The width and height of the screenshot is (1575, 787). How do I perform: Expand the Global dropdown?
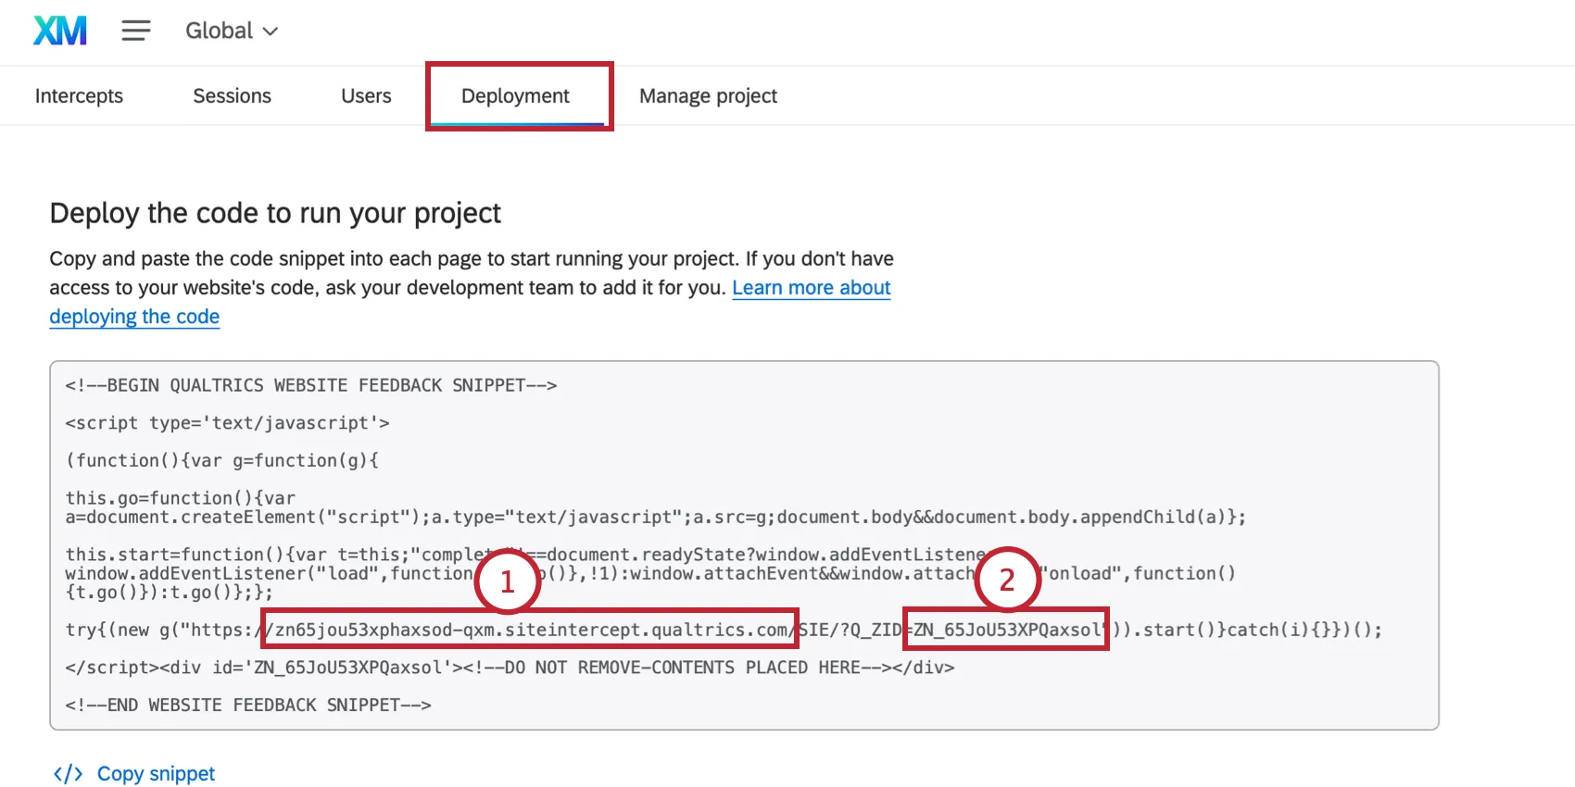point(232,31)
